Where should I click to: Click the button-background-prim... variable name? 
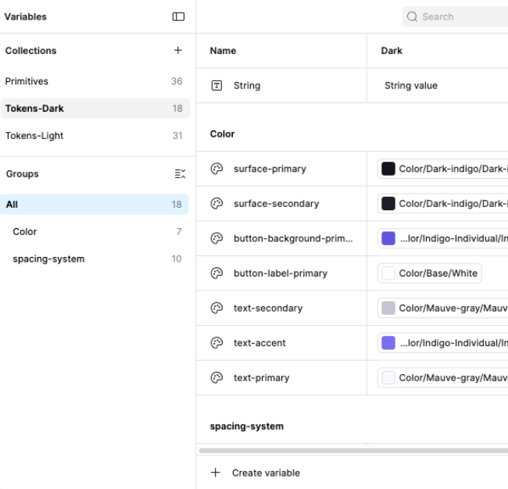click(x=293, y=238)
